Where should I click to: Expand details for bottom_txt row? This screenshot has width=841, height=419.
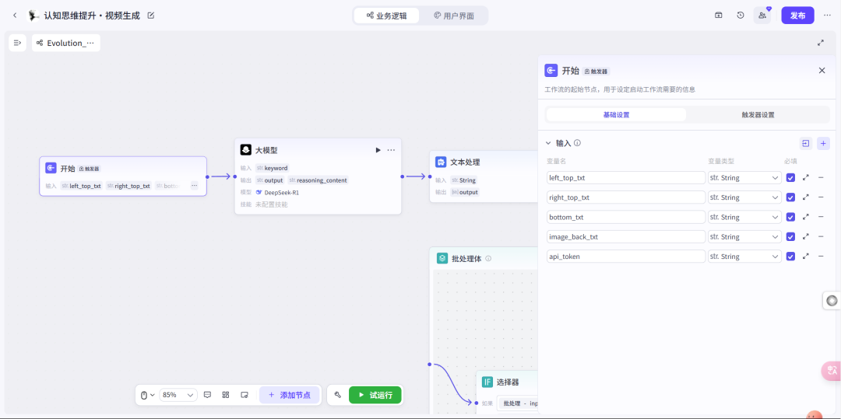click(x=806, y=217)
